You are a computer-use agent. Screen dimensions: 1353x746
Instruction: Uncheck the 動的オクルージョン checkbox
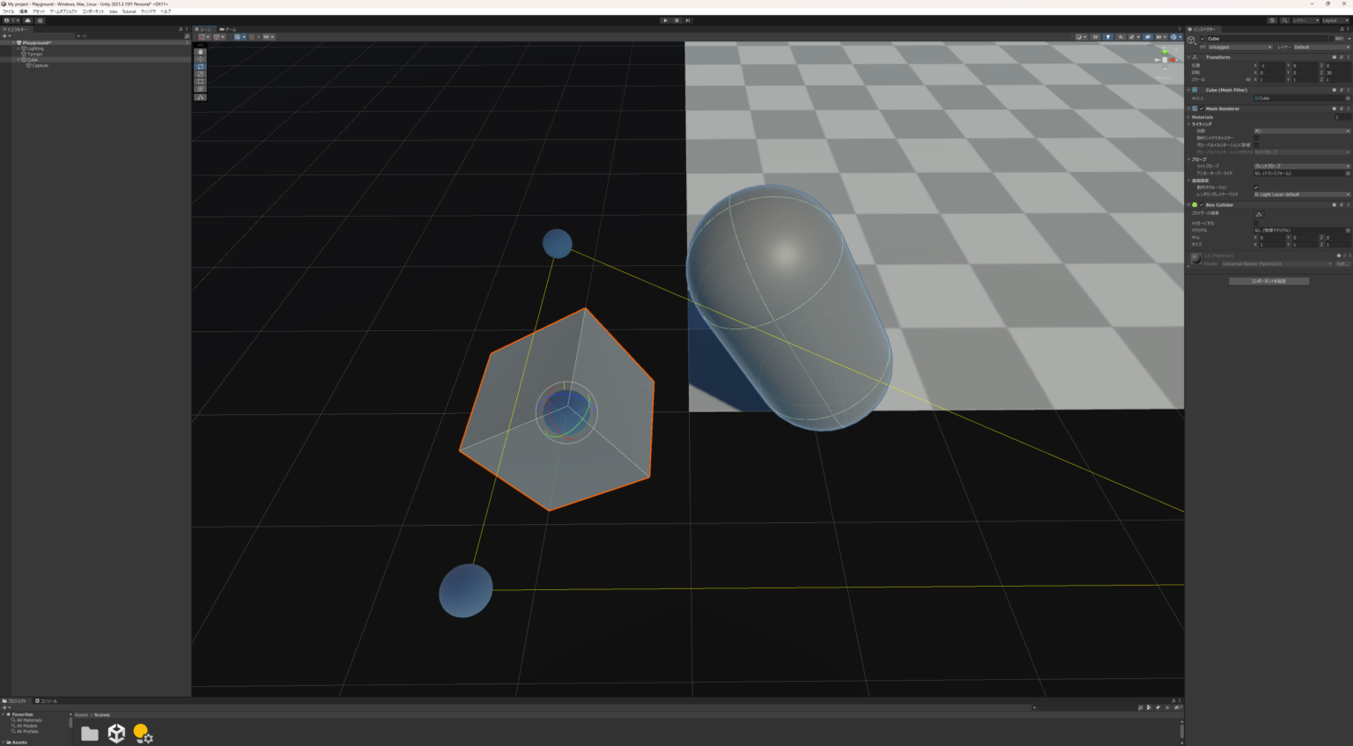(x=1257, y=186)
